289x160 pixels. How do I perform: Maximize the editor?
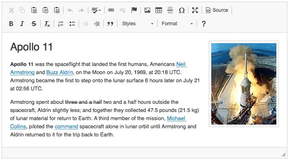coord(195,10)
